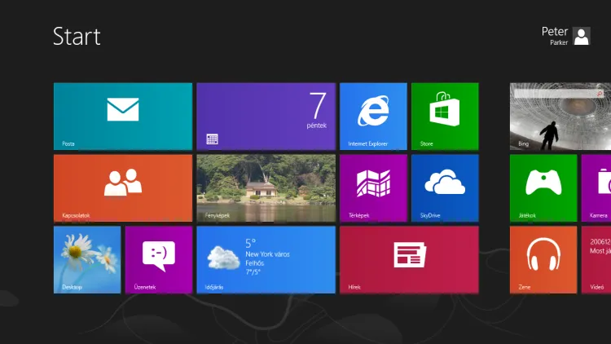This screenshot has height=344, width=611.
Task: Open the Üzenetek messaging tile
Action: point(159,259)
